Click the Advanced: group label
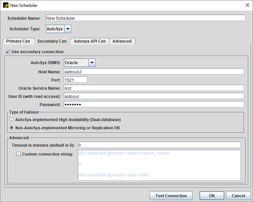The height and width of the screenshot is (202, 253). [x=19, y=138]
